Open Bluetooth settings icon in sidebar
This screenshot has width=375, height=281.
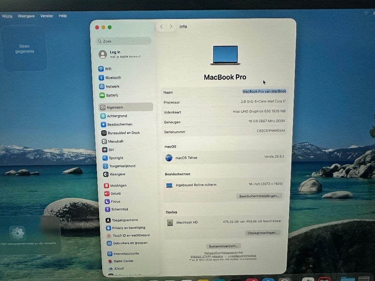click(x=101, y=78)
